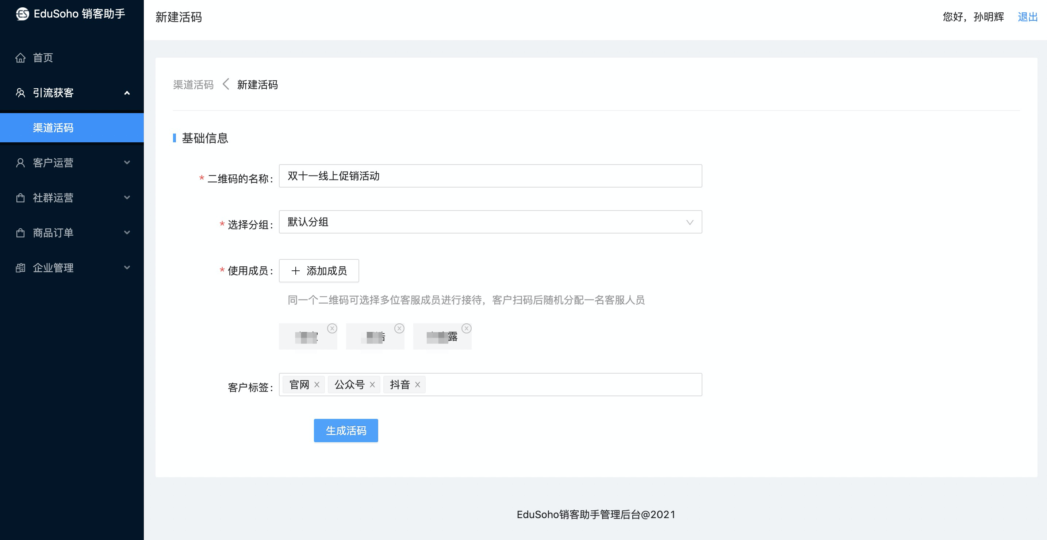Remove the 抖音 tag
The width and height of the screenshot is (1047, 540).
[417, 385]
